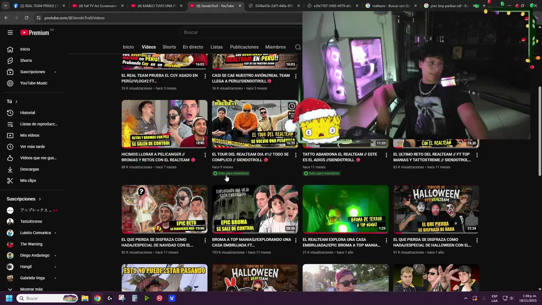Open options for Broma a Top Manias video
Screen dimensions: 542x305
click(x=296, y=240)
